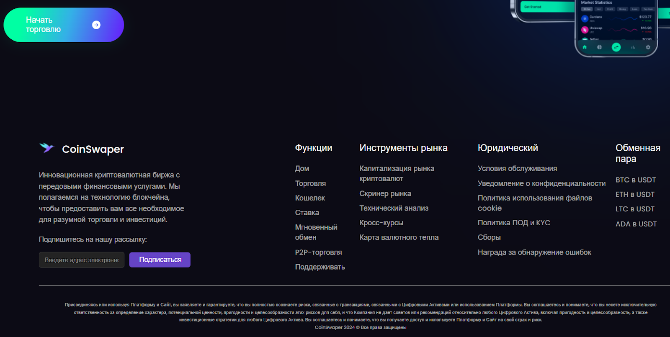Select the "Ставка" link

click(307, 213)
